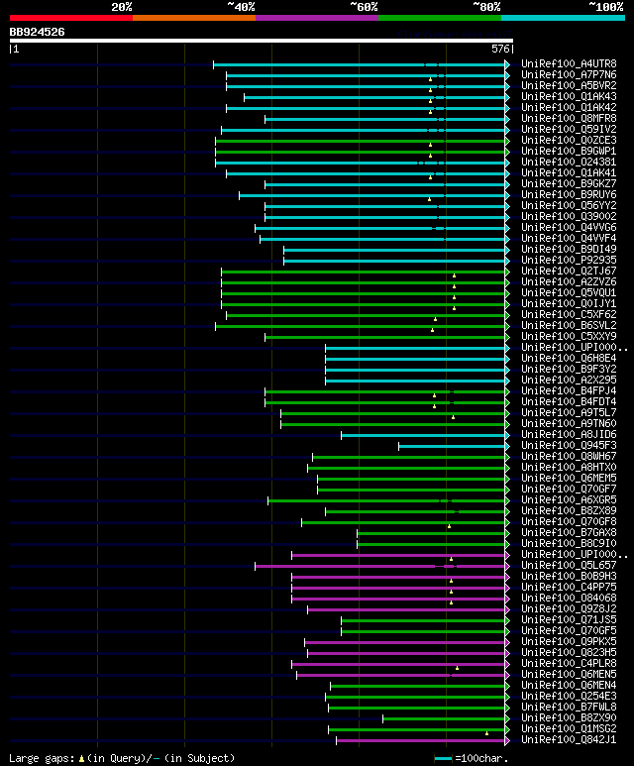Image resolution: width=634 pixels, height=766 pixels.
Task: Open the UniRef100_A2ZVZ6 hit
Action: click(569, 281)
